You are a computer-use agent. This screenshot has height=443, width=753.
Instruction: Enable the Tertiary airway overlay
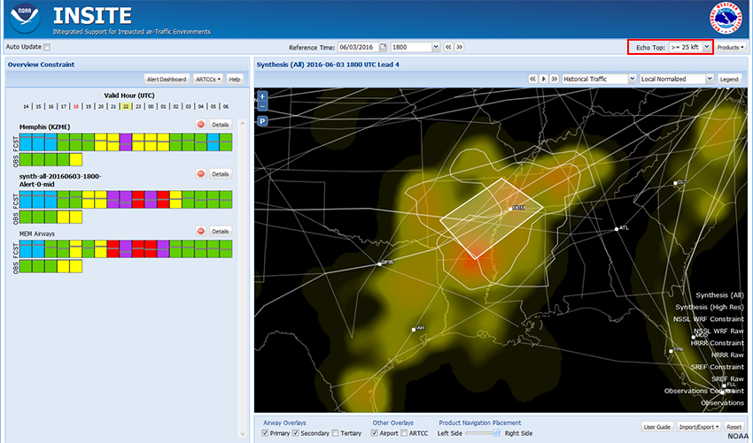pyautogui.click(x=335, y=433)
